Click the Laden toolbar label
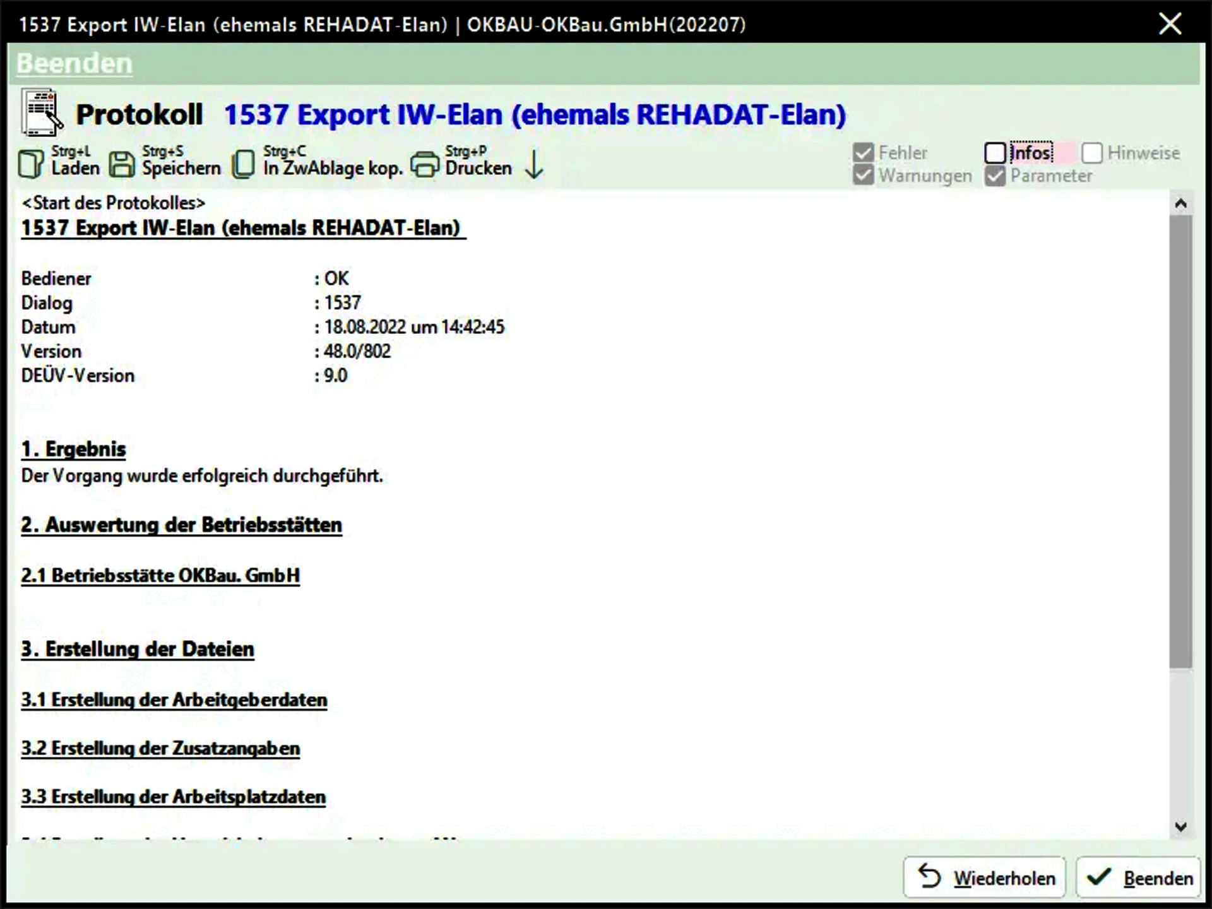Viewport: 1212px width, 909px height. [75, 168]
